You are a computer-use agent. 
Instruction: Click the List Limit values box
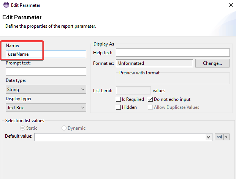click(x=133, y=90)
